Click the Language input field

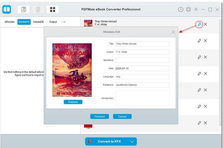(143, 77)
